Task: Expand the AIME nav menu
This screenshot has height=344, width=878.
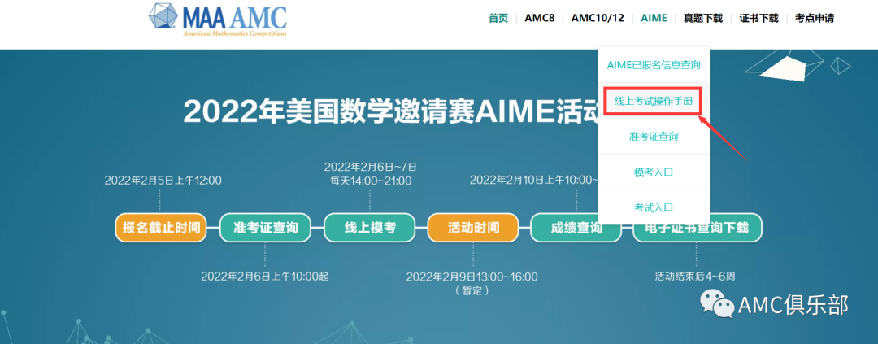Action: 654,18
